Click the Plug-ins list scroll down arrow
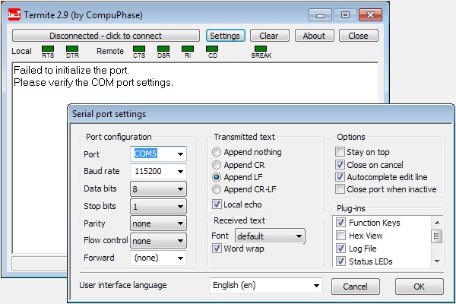The image size is (456, 304). 437,261
